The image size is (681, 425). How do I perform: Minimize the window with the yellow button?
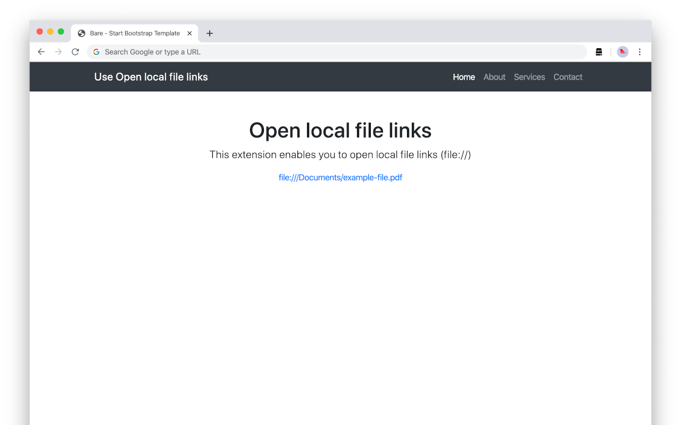point(51,32)
